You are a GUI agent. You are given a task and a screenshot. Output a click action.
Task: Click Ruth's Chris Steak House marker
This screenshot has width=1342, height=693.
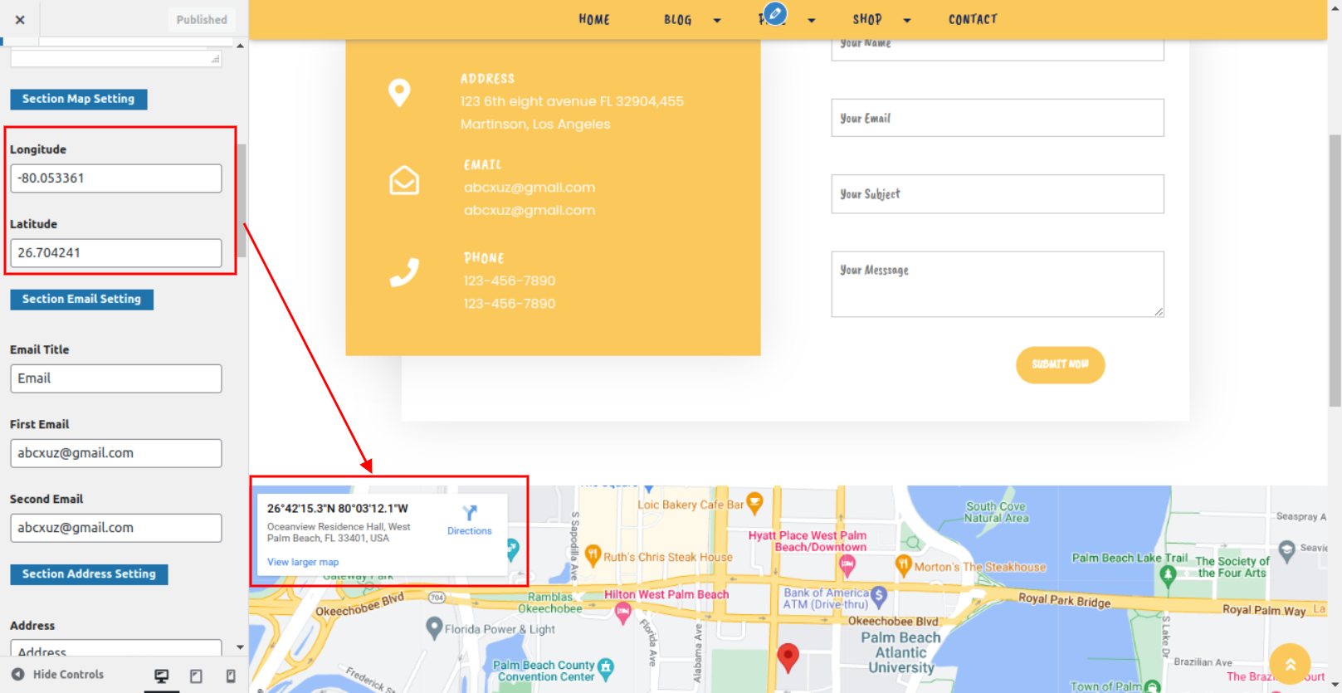593,554
